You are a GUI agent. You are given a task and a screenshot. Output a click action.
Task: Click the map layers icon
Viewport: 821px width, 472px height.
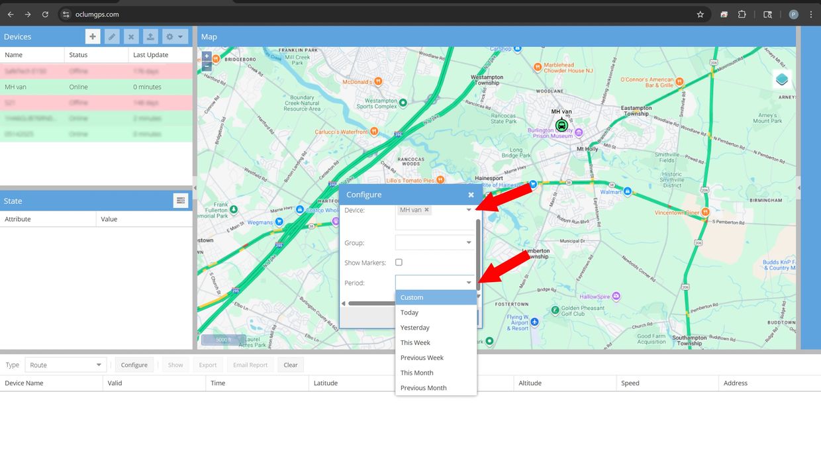pos(782,79)
